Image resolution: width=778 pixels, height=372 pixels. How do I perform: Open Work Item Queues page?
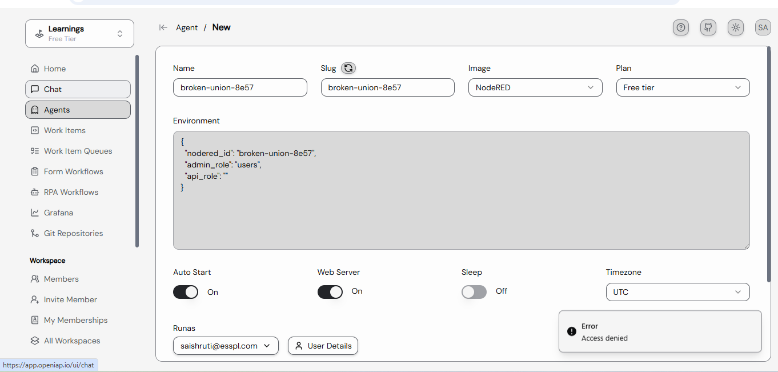[x=78, y=151]
